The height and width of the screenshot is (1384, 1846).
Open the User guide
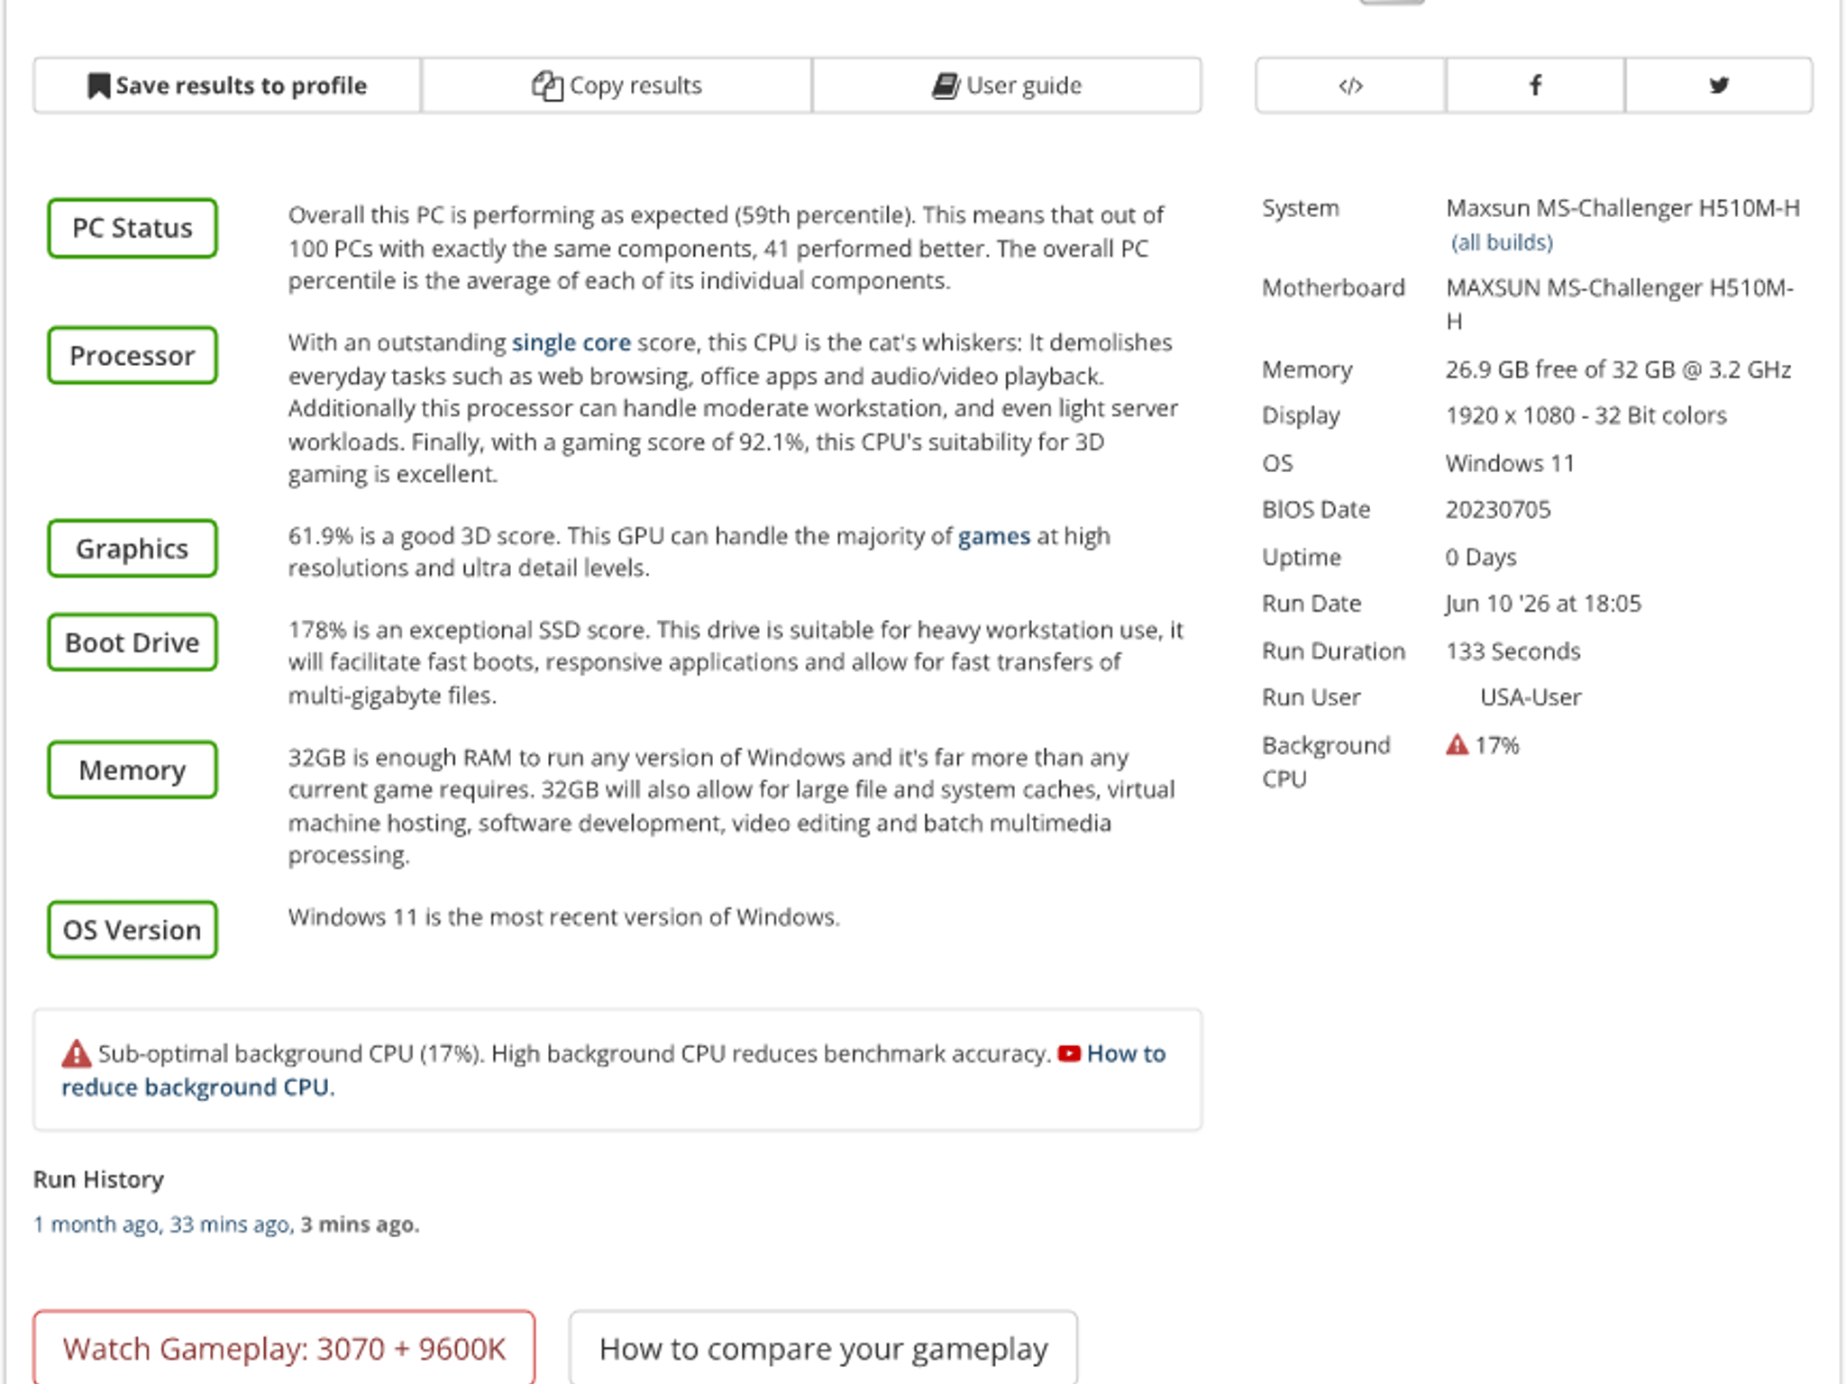coord(1007,86)
